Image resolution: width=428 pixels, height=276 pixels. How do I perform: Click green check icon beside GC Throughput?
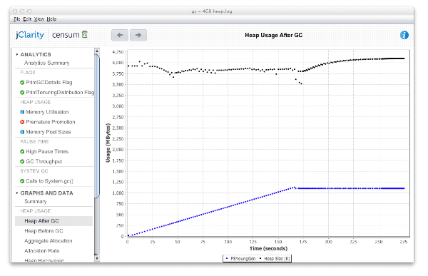[22, 161]
